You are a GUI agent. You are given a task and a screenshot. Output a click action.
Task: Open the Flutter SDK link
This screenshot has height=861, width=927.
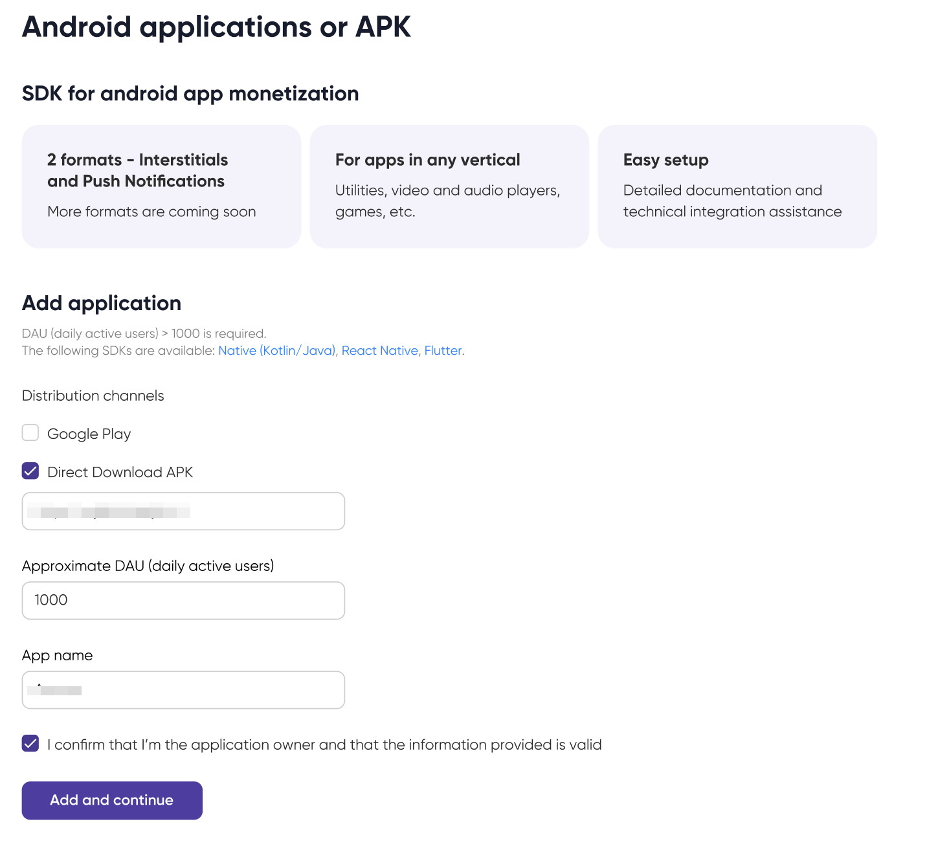click(443, 351)
